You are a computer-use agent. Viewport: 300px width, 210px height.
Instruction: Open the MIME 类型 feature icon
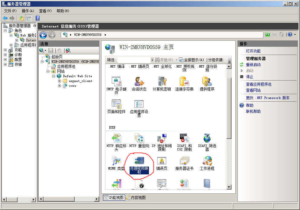[116, 161]
